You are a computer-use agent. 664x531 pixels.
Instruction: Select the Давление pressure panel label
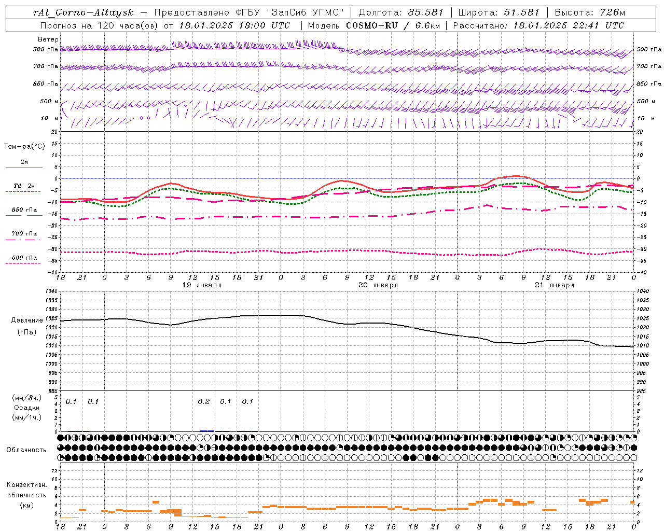point(26,320)
